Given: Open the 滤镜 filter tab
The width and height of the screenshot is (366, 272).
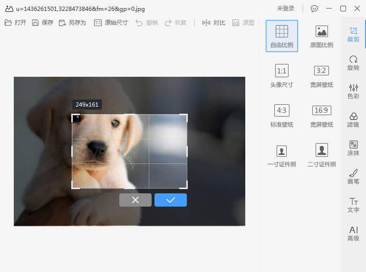Looking at the screenshot, I should pos(353,120).
